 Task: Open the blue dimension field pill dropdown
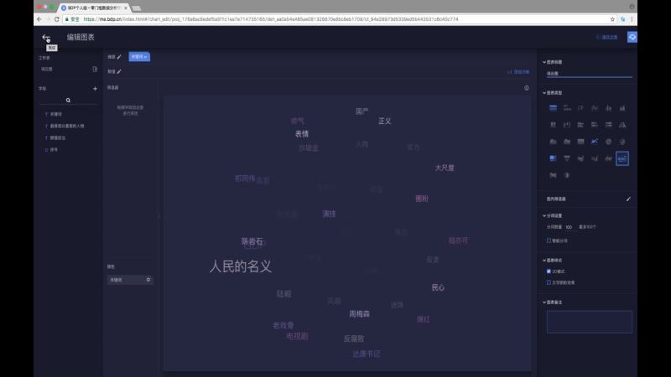coord(139,57)
